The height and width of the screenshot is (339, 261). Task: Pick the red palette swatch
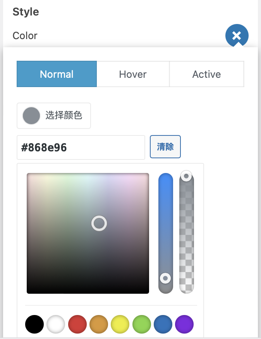point(77,324)
